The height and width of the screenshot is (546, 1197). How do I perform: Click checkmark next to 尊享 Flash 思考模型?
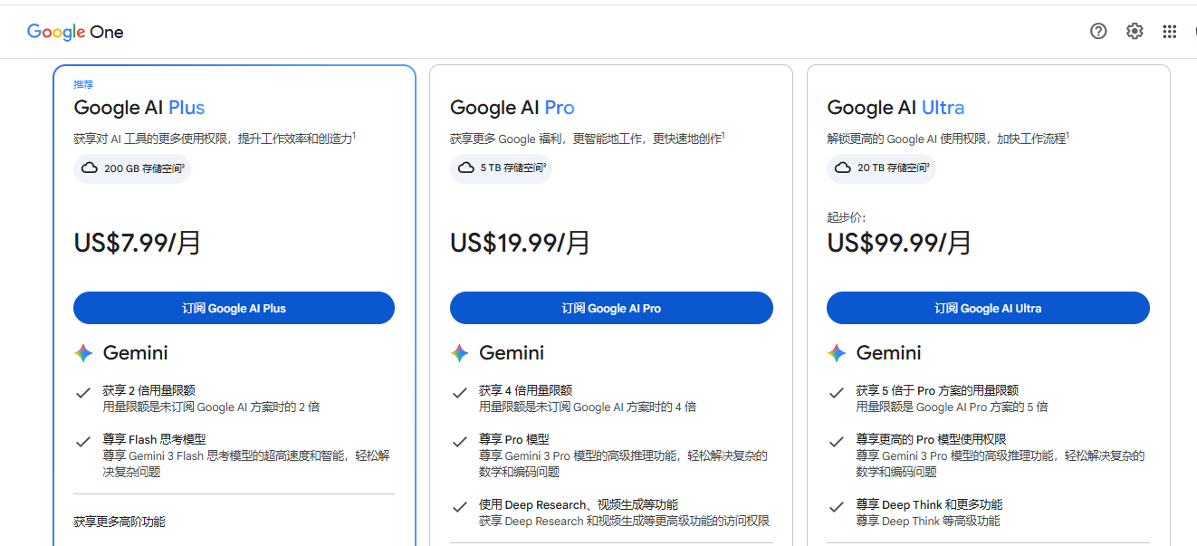[83, 441]
